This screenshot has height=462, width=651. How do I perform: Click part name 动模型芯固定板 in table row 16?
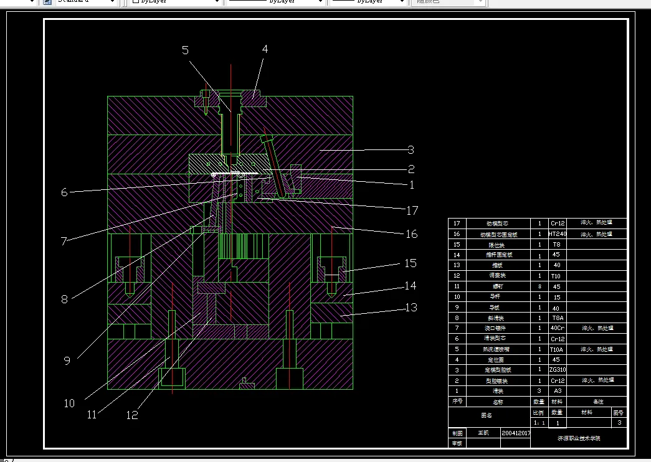tap(498, 235)
